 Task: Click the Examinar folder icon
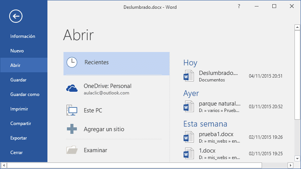(72, 150)
